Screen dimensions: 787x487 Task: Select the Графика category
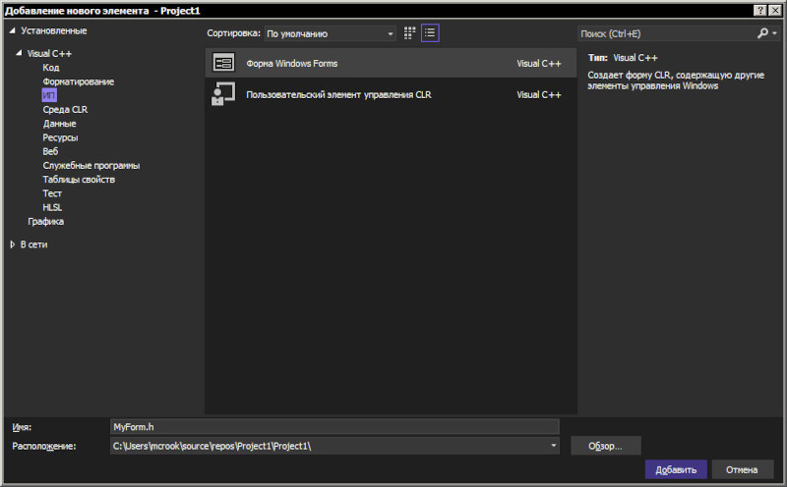point(45,221)
